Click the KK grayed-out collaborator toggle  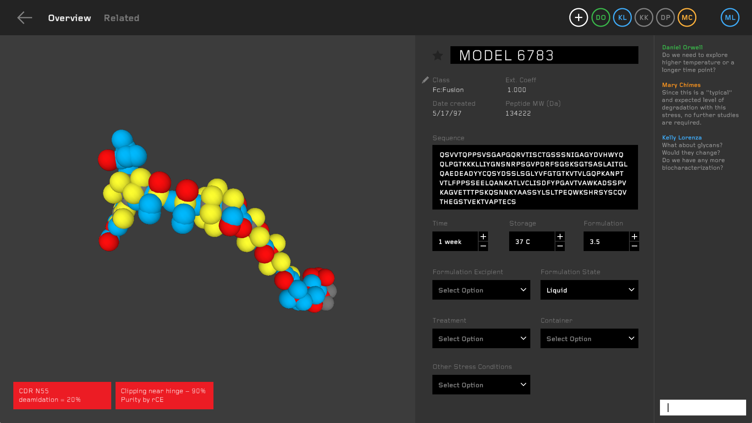click(x=644, y=17)
